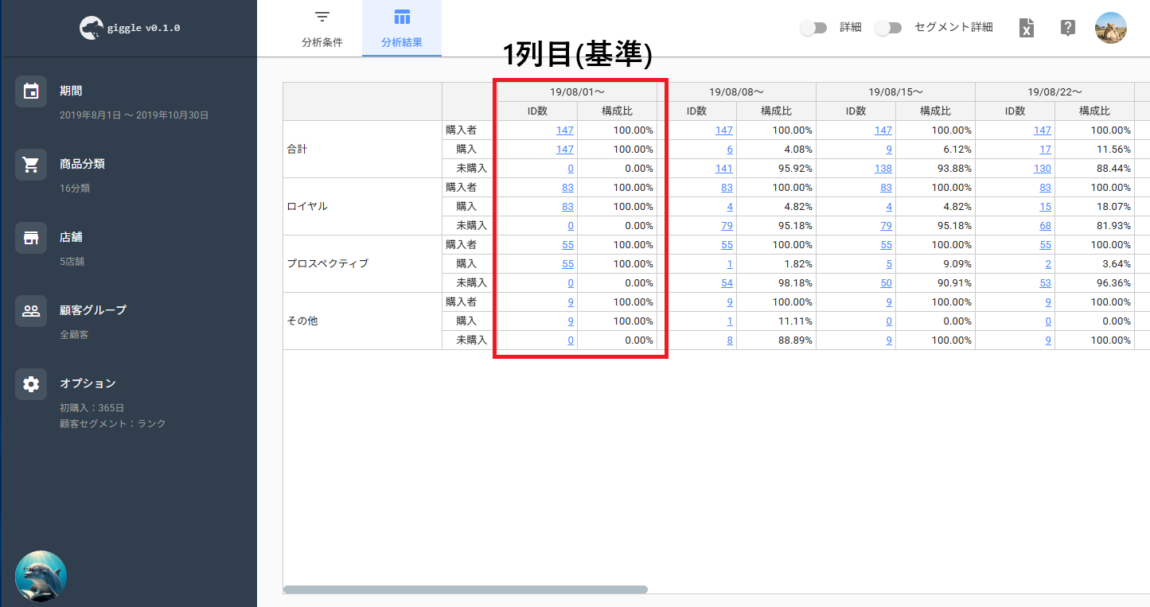Click the calendar icon next to 期間
Viewport: 1150px width, 607px height.
click(x=31, y=91)
